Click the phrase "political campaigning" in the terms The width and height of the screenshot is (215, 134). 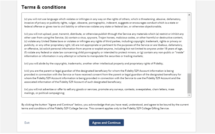(x=51, y=93)
